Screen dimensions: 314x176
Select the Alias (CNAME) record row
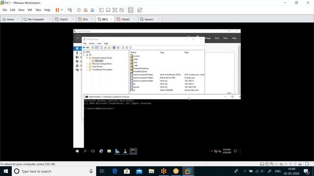tap(167, 90)
